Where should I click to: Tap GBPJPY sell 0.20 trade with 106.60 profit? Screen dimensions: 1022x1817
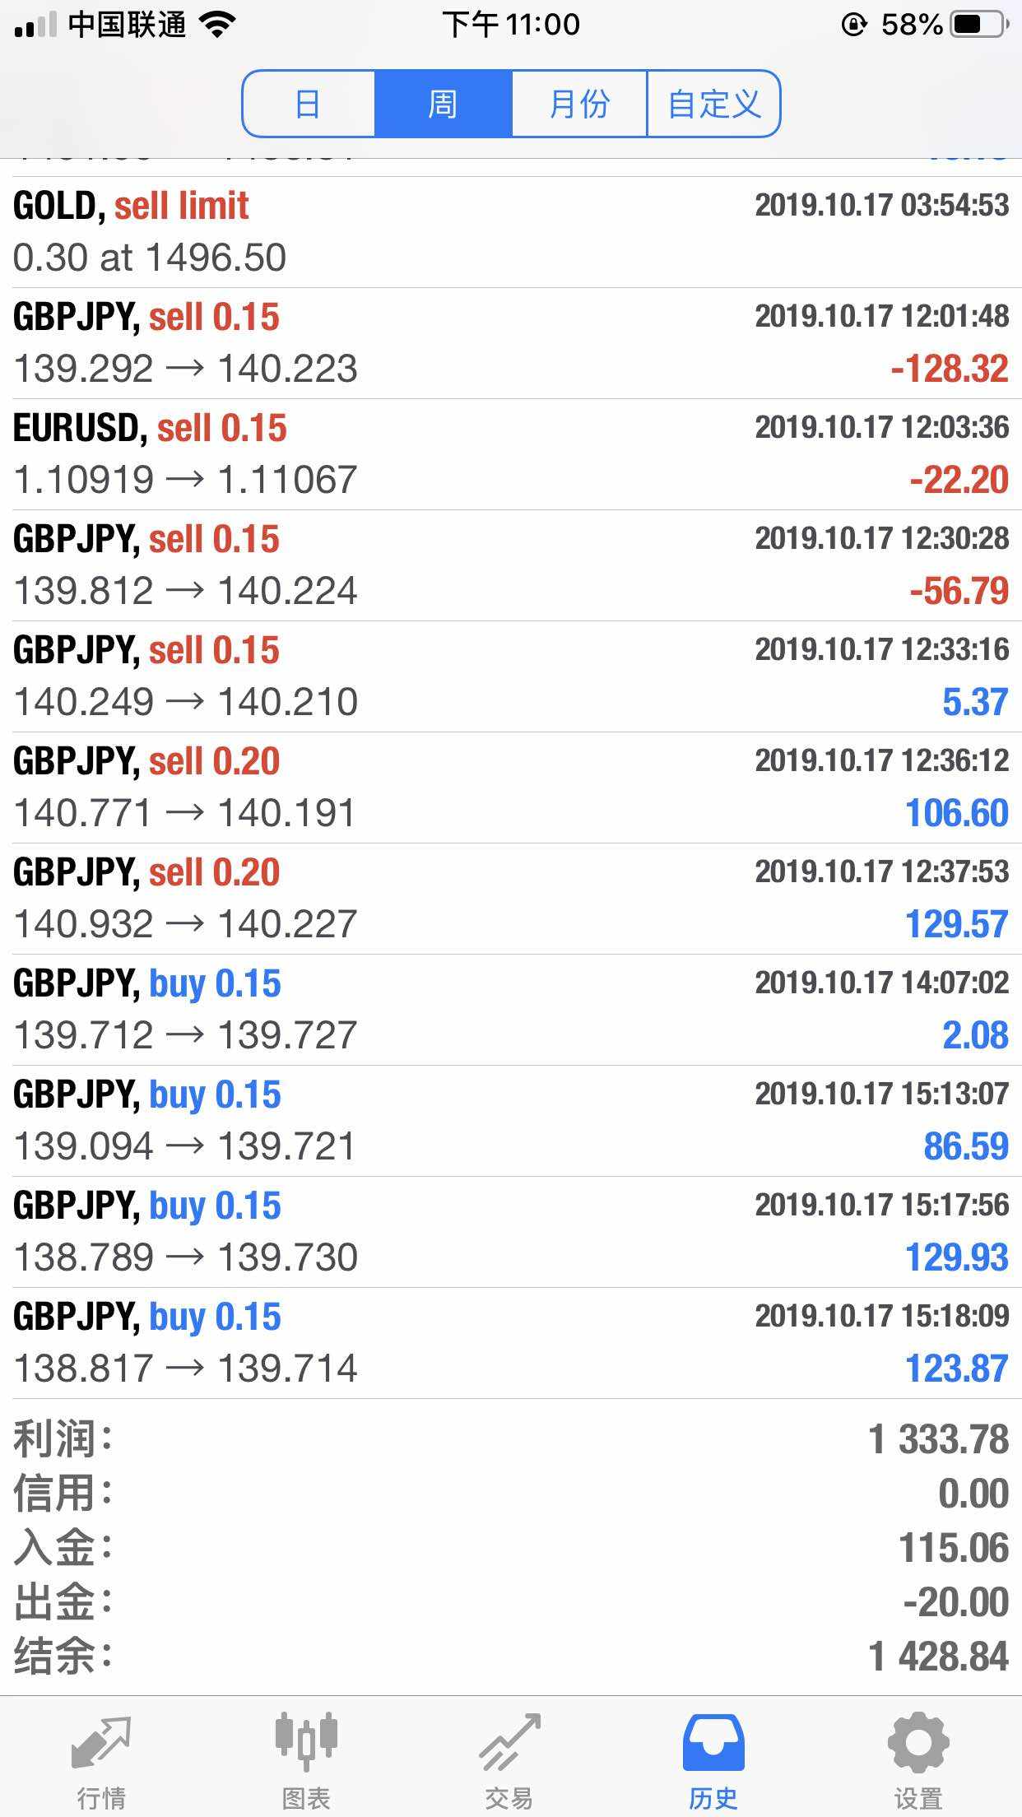pos(510,788)
